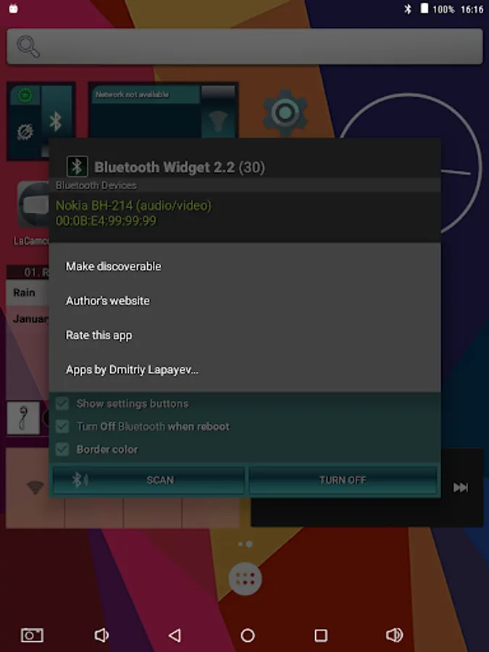Tap Bluetooth toggle in home widget
The width and height of the screenshot is (489, 652).
[x=56, y=122]
